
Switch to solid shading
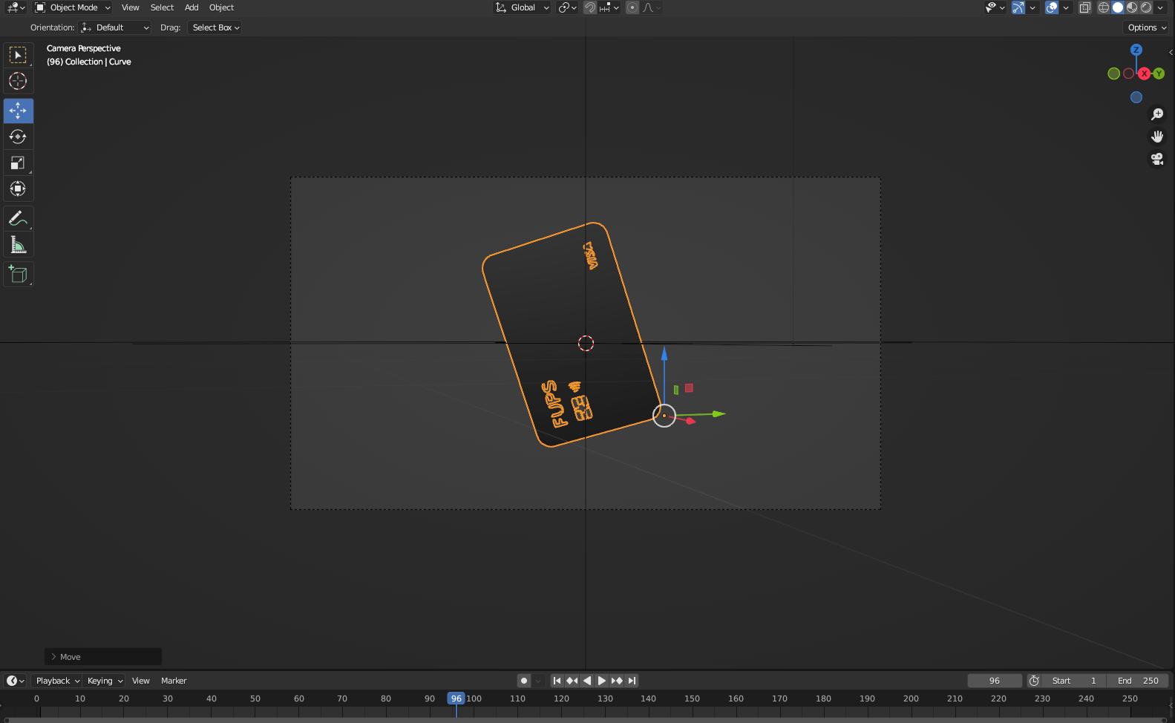point(1118,7)
